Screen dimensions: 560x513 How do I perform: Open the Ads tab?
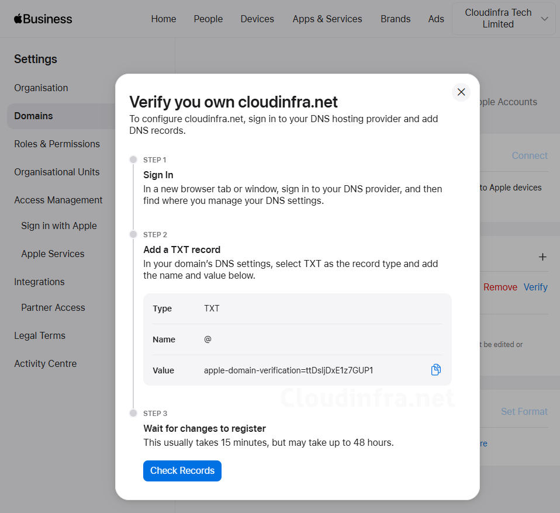[x=436, y=19]
